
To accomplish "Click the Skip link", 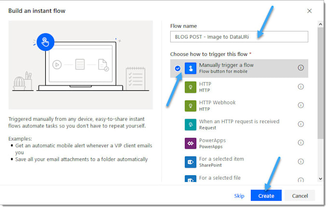I will (x=239, y=195).
